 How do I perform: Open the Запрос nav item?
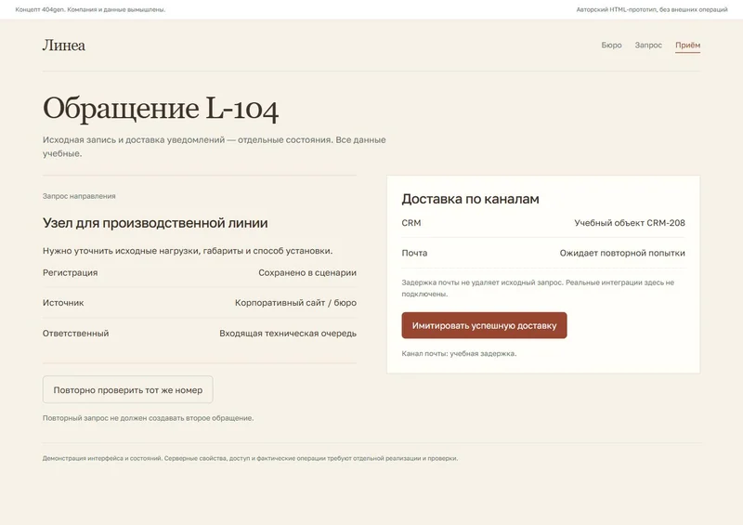coord(648,45)
